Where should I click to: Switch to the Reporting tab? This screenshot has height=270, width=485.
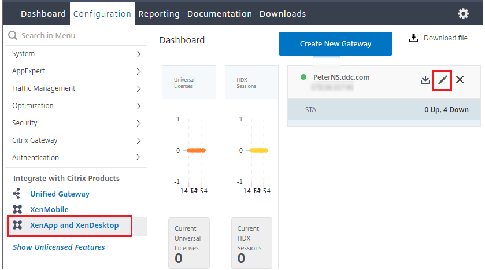coord(159,14)
